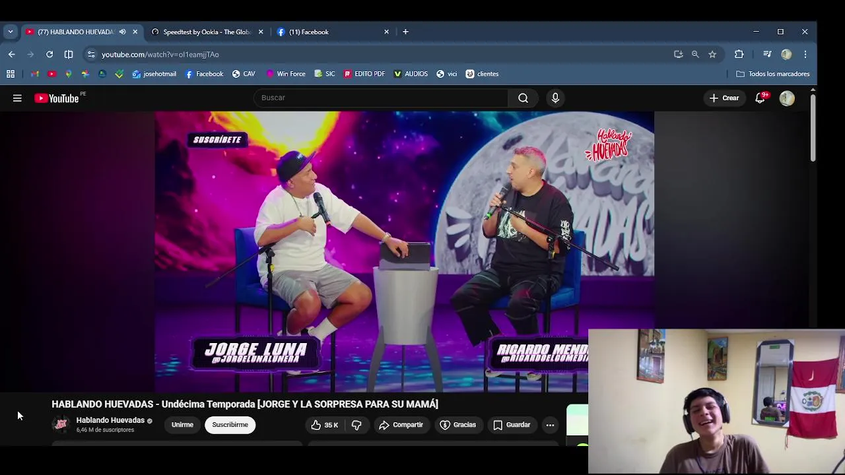This screenshot has height=475, width=845.
Task: Open the clientes bookmark
Action: [482, 74]
